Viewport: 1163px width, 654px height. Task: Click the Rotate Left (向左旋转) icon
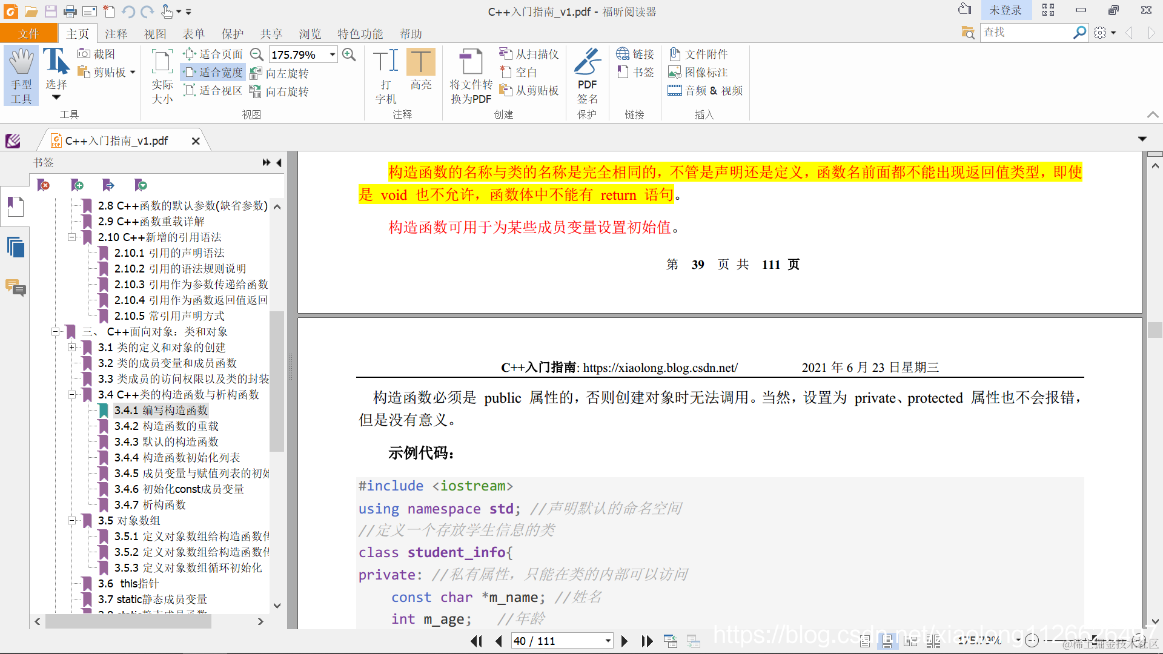pos(256,73)
